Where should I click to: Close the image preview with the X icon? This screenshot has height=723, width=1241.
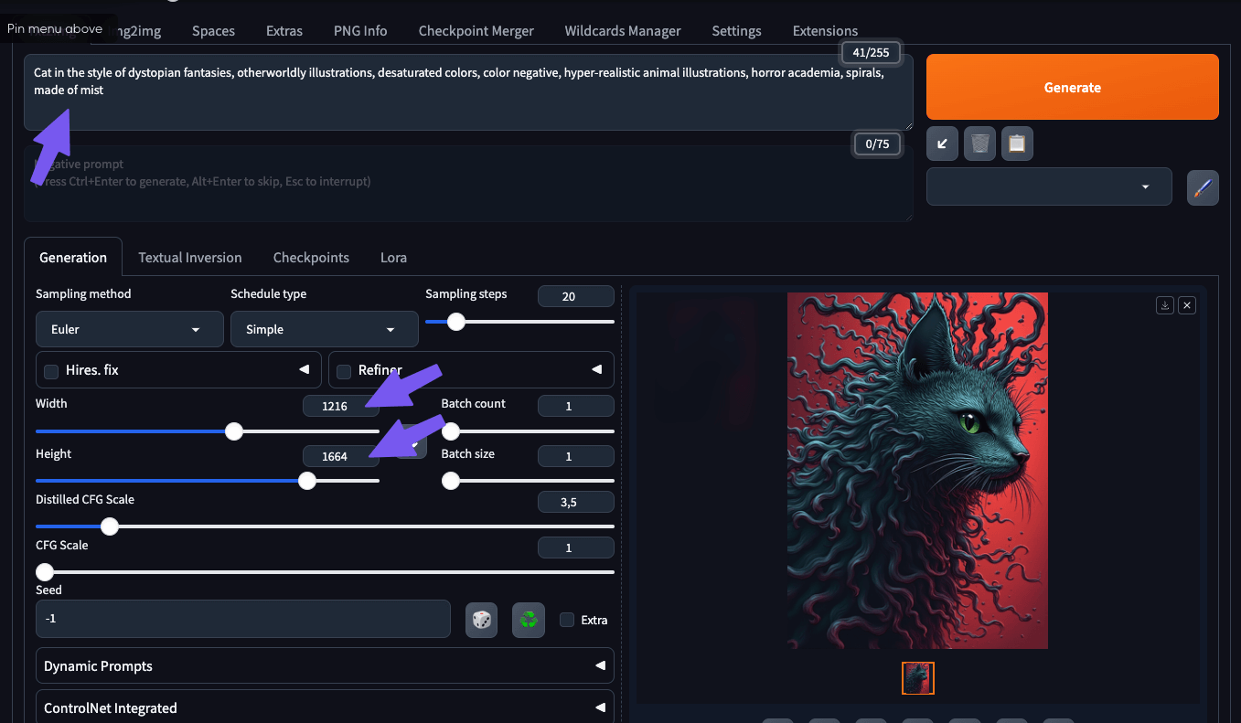click(x=1187, y=304)
